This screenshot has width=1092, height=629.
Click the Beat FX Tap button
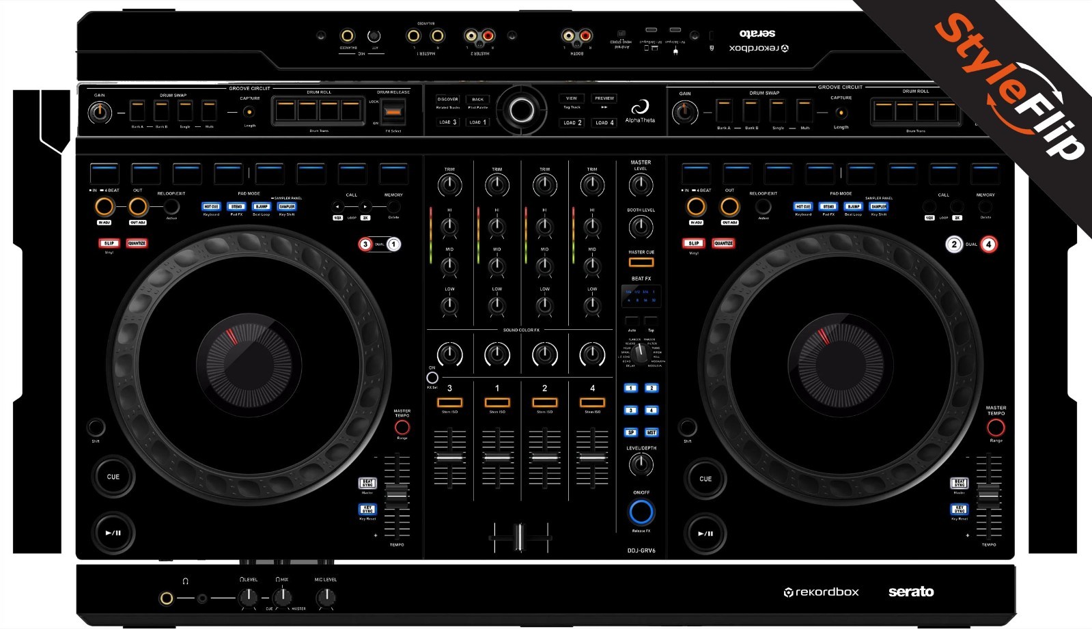651,321
